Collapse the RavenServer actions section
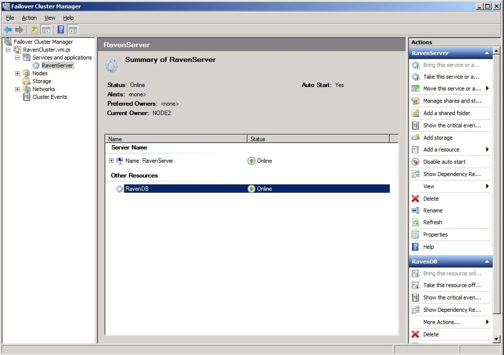 [487, 53]
